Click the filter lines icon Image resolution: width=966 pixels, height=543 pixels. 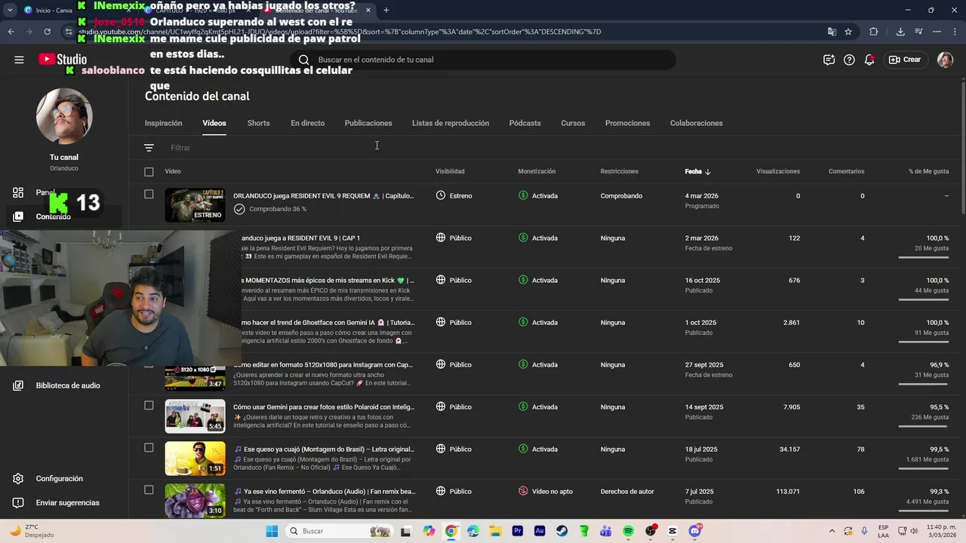pos(149,148)
